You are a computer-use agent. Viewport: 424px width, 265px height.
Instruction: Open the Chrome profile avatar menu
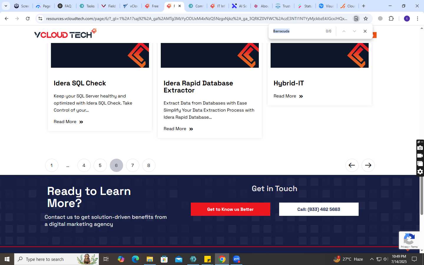coord(407,19)
